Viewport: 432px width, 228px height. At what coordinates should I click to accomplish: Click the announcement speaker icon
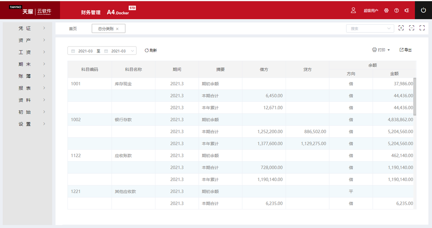click(x=407, y=10)
